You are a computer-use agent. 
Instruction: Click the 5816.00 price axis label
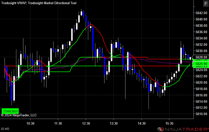201,95
